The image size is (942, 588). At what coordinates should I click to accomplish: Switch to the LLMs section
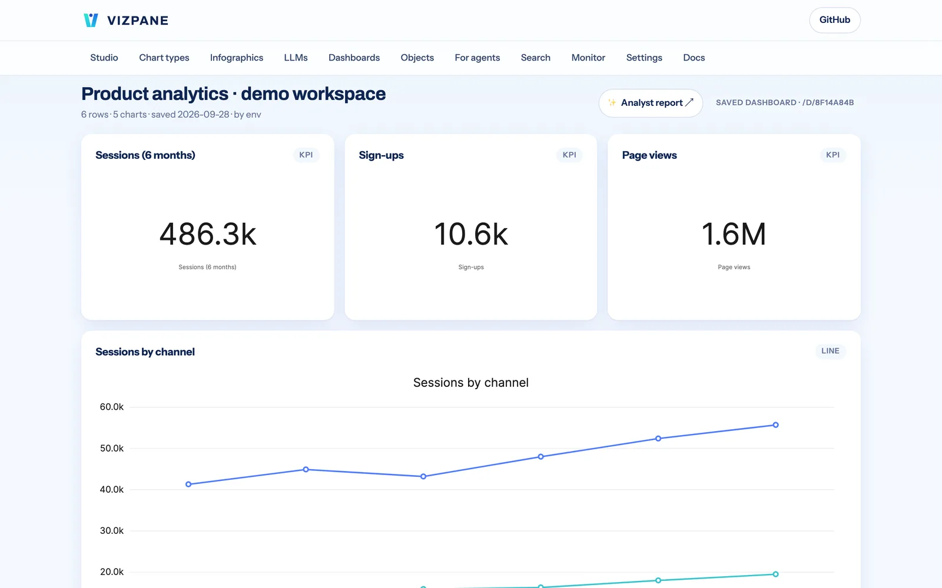point(296,58)
